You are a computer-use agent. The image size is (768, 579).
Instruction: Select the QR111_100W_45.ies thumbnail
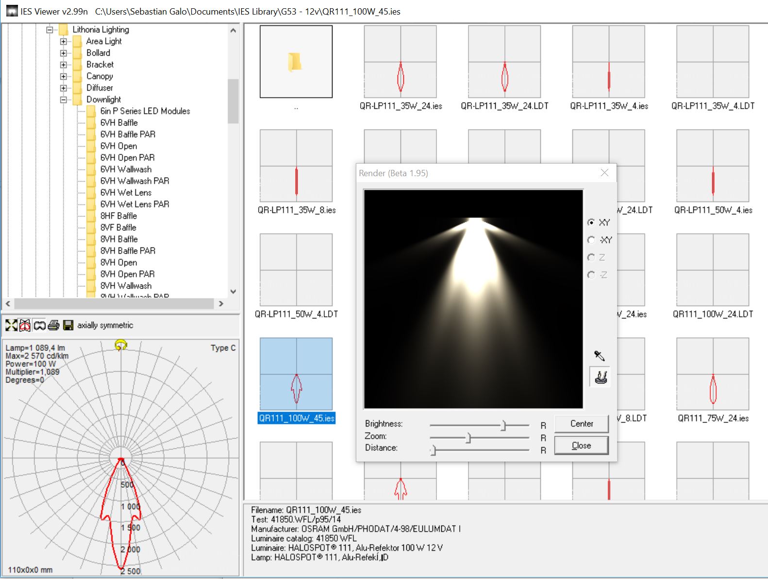coord(296,374)
